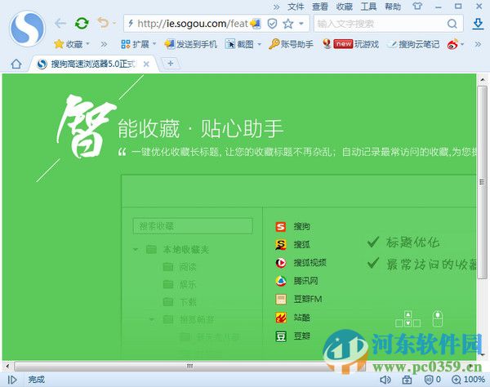Open dropdown next to undo arrow
The width and height of the screenshot is (490, 387).
coord(114,23)
